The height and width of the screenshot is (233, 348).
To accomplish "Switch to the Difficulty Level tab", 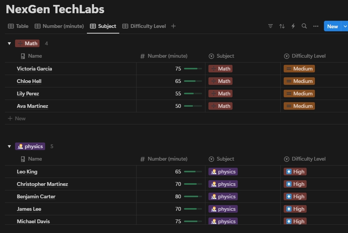I will pos(144,26).
